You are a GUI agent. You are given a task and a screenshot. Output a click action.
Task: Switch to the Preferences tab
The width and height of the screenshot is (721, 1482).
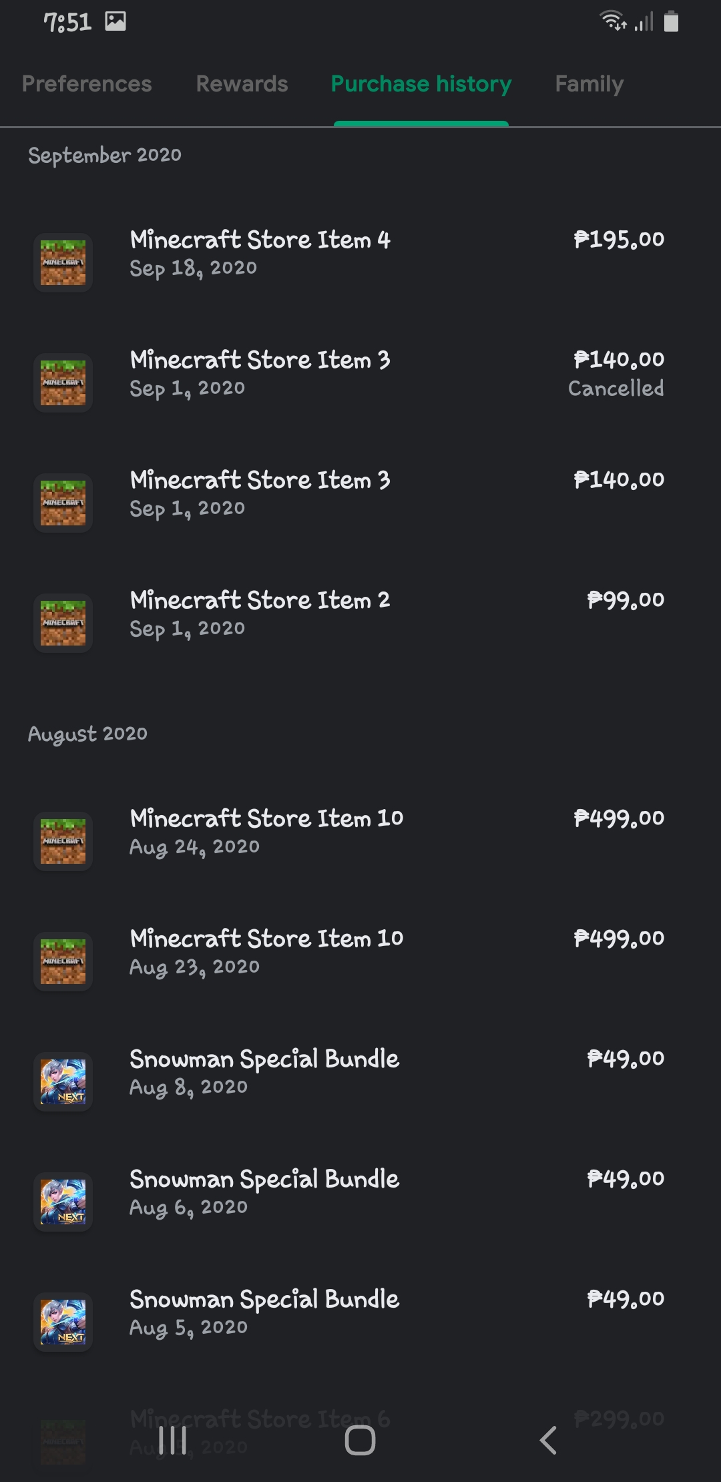(x=87, y=84)
